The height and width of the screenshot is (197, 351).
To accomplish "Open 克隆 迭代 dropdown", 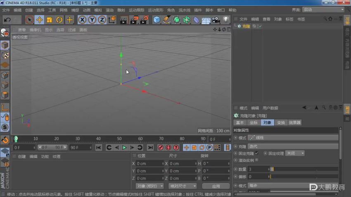I will 293,146.
